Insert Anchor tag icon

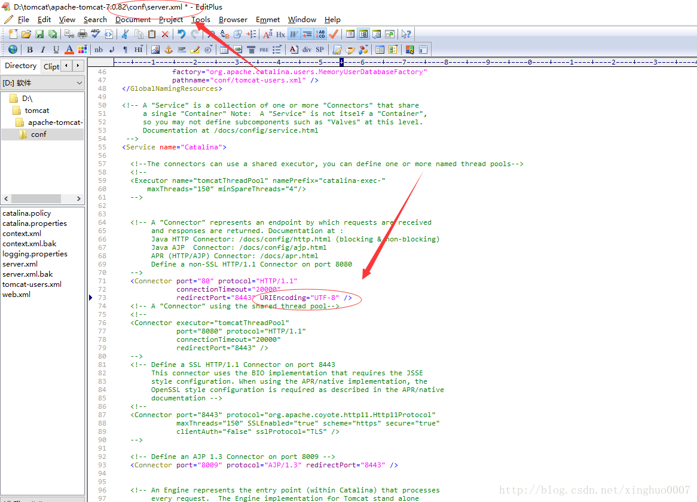point(168,50)
